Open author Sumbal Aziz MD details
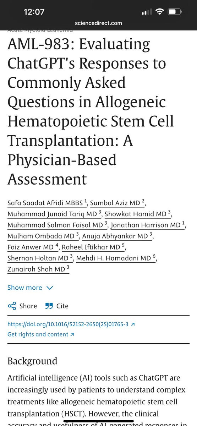 117,203
